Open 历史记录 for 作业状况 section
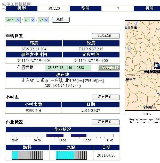Screen dimensions: 160x163 click(106, 122)
